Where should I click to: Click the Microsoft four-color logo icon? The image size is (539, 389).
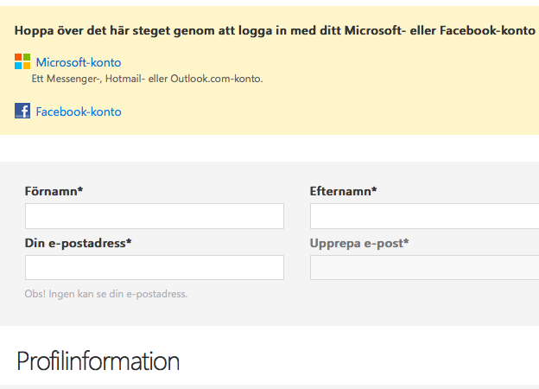click(22, 61)
